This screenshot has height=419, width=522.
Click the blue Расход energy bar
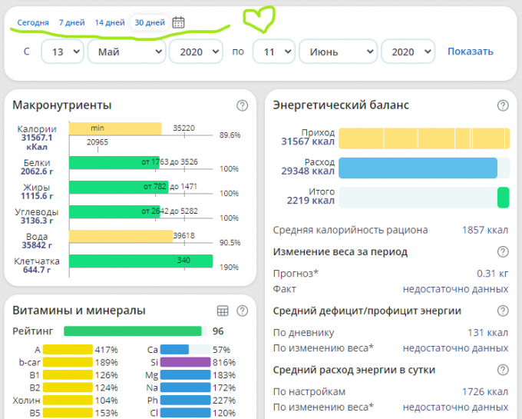click(418, 168)
